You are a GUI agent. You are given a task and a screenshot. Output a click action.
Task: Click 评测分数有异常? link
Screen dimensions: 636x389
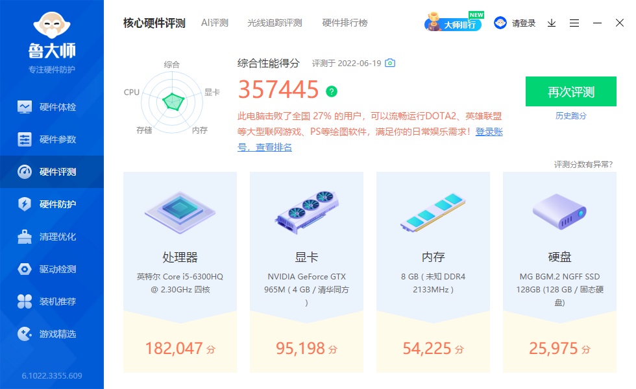(583, 164)
